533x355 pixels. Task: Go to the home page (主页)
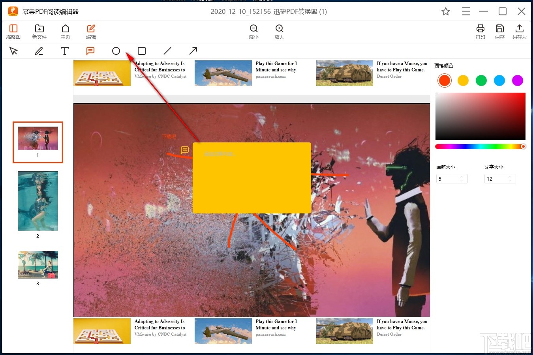(x=65, y=32)
